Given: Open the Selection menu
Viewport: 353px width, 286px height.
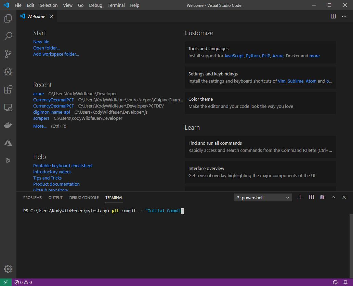Looking at the screenshot, I should click(49, 5).
